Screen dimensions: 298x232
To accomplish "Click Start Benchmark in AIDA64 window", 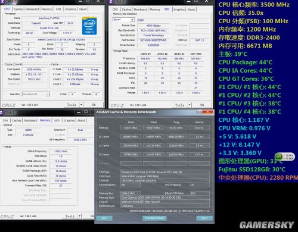I will (x=154, y=218).
